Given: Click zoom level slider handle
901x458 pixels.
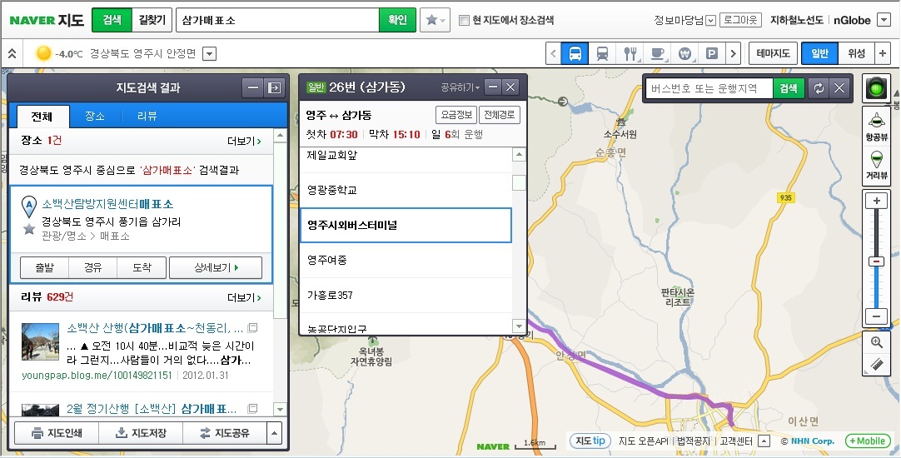Looking at the screenshot, I should coord(876,262).
